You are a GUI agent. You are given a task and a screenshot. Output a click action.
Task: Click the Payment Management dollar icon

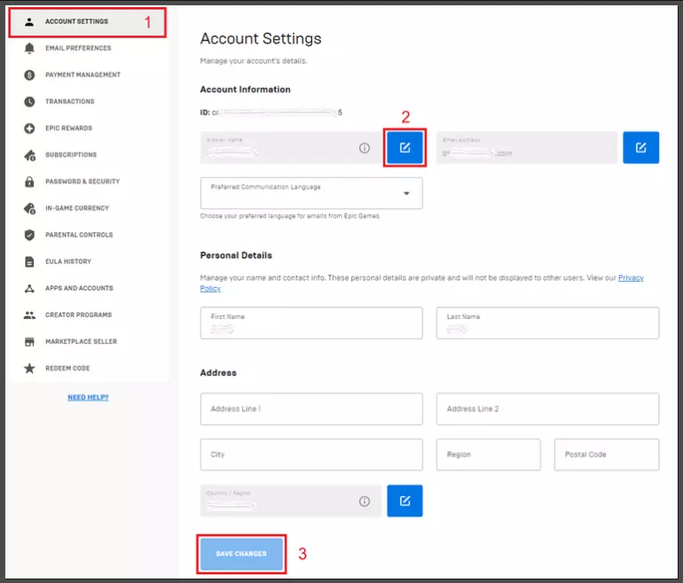(x=29, y=75)
